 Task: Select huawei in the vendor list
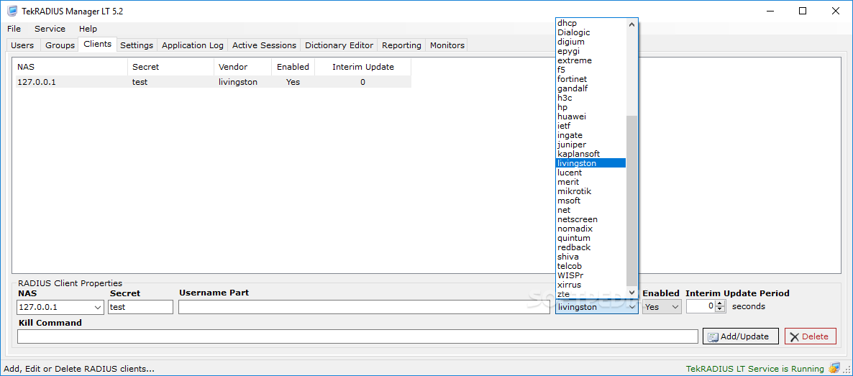(590, 116)
